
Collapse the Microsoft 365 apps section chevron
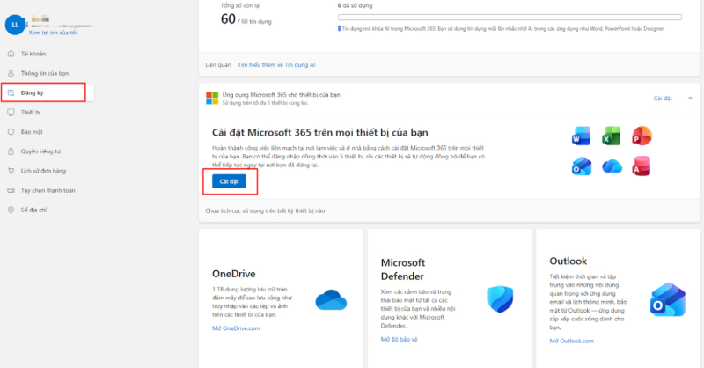point(690,98)
